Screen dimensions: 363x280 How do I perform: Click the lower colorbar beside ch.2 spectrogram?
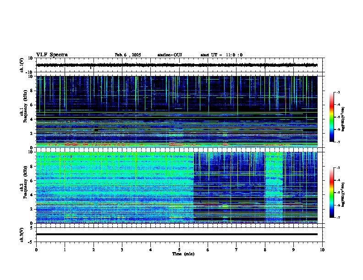click(x=331, y=193)
